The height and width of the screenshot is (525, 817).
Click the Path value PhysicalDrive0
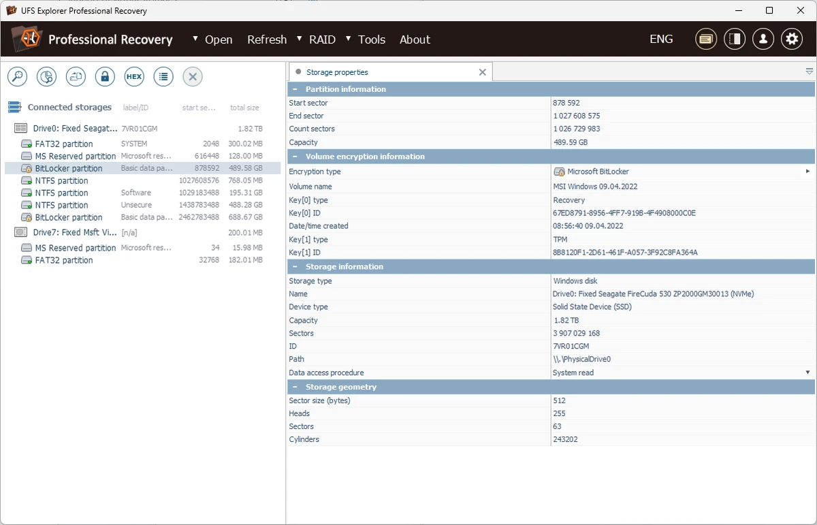[x=581, y=359]
